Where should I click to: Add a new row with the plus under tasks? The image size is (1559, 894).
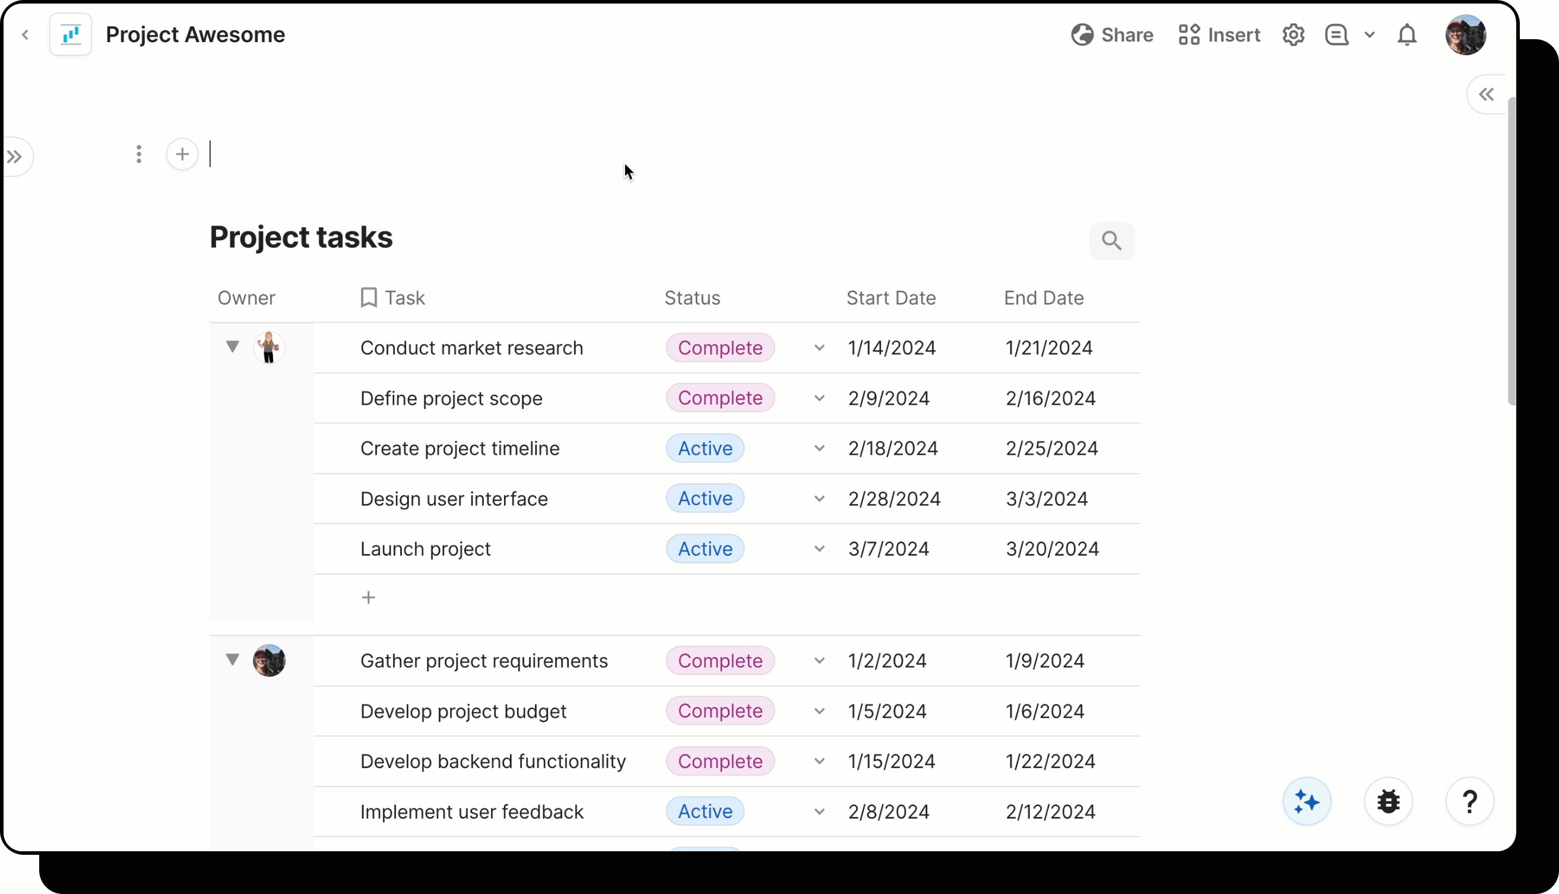369,597
